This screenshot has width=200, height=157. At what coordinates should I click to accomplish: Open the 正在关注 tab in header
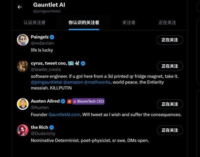tap(167, 22)
